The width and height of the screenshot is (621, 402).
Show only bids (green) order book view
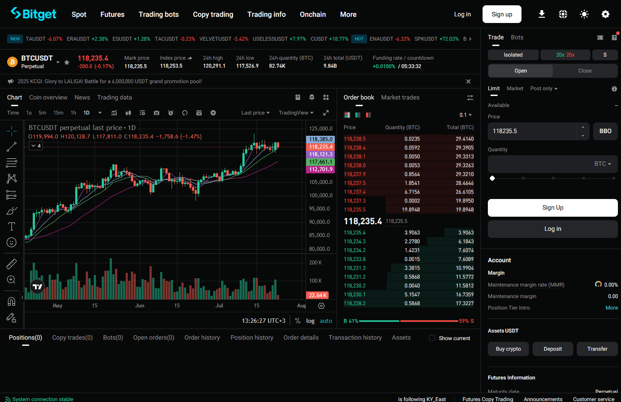pyautogui.click(x=358, y=115)
